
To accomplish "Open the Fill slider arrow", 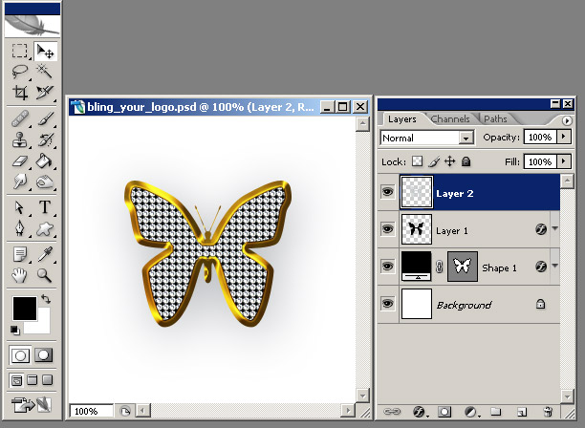I will pos(564,161).
